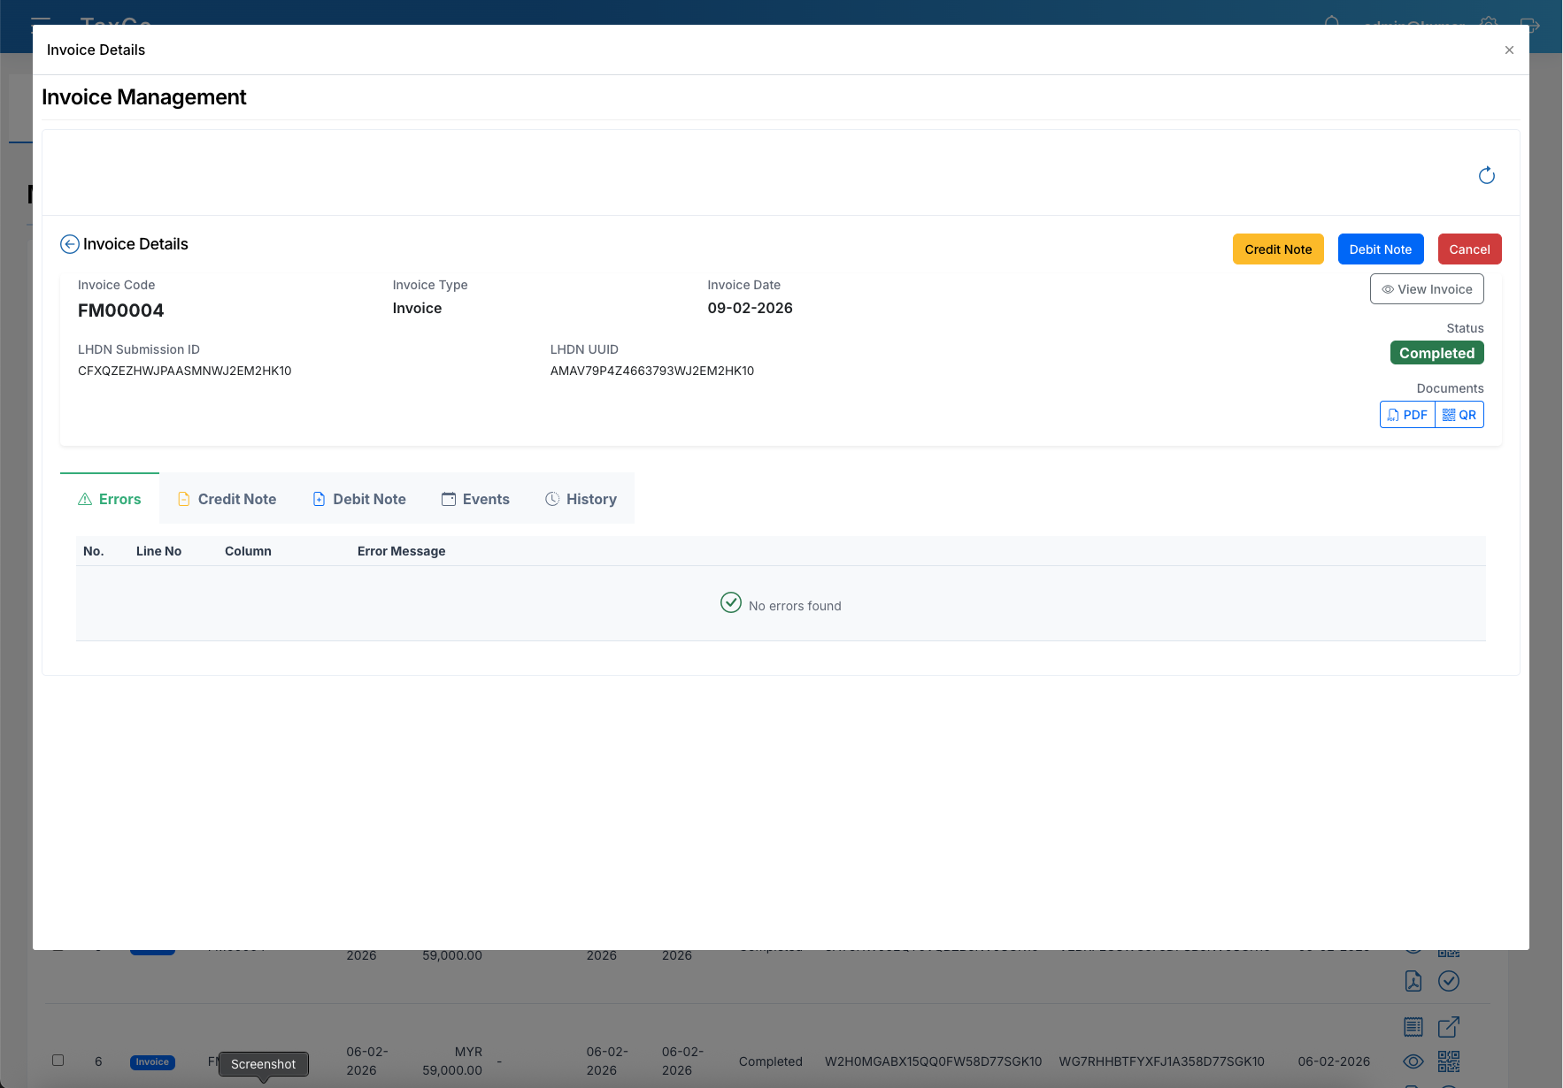This screenshot has width=1563, height=1088.
Task: Check the checkbox on invoice row 6
Action: [x=58, y=1060]
